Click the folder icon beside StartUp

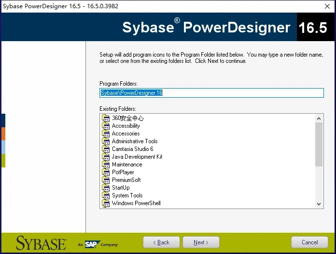106,187
